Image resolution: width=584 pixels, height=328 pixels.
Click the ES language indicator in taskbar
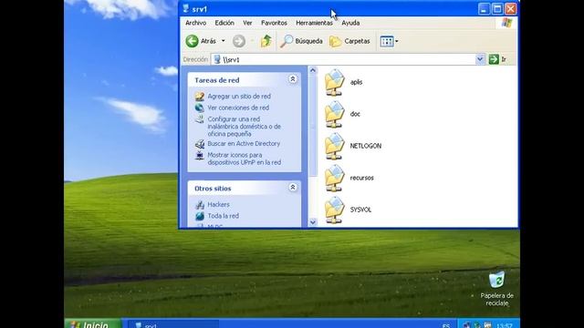tap(446, 326)
